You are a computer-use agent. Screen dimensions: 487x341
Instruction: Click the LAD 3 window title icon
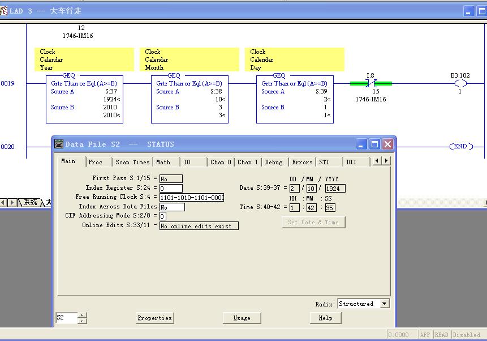3,11
